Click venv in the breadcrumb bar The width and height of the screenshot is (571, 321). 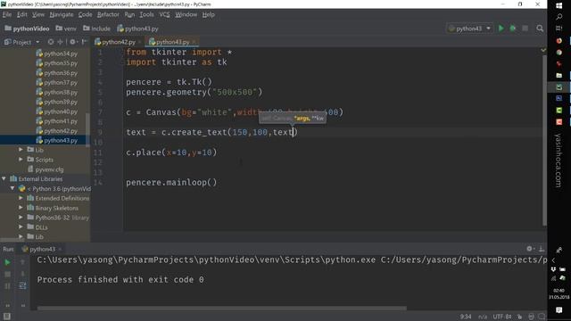pyautogui.click(x=66, y=29)
